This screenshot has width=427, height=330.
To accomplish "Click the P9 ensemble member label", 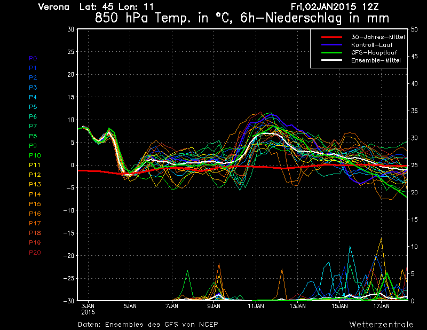I will [33, 146].
